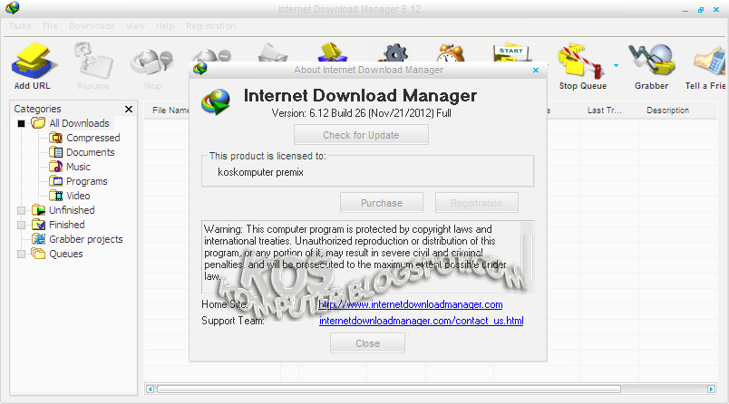This screenshot has height=404, width=729.
Task: Click the Last Try column header
Action: (x=604, y=111)
